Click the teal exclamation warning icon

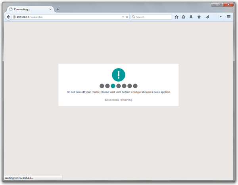coord(119,75)
